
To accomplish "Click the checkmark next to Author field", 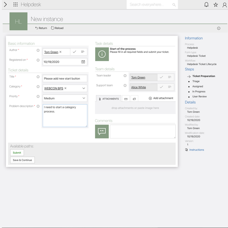I will pyautogui.click(x=74, y=52).
